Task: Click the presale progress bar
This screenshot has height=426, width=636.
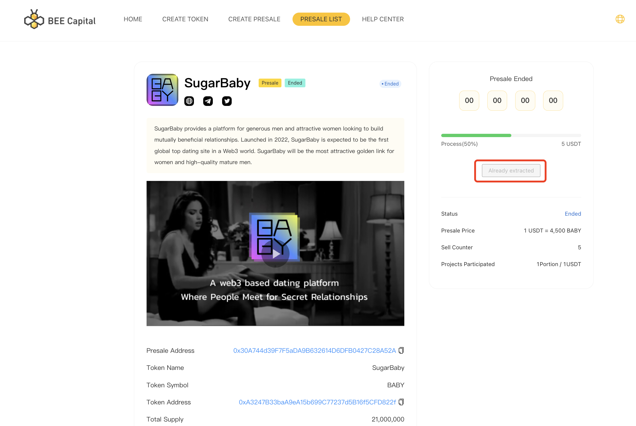Action: pyautogui.click(x=511, y=136)
